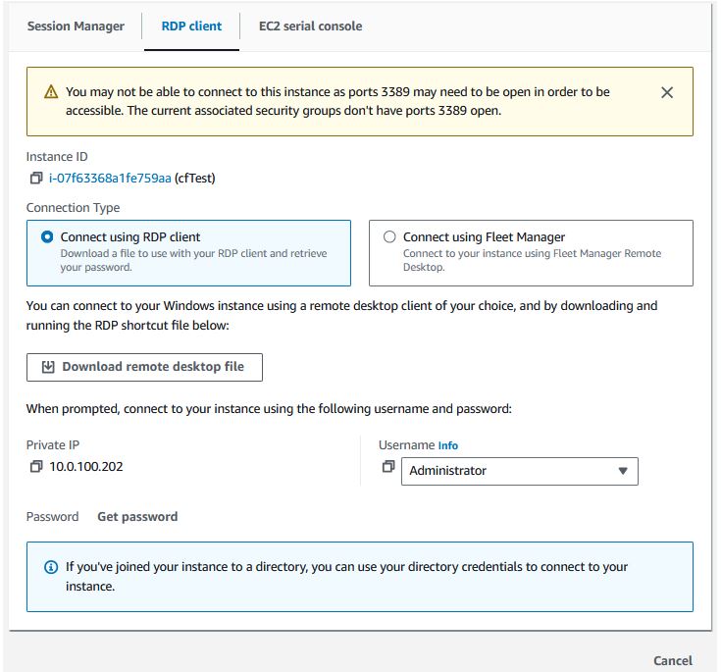Choose the Fleet Manager connection type card
This screenshot has width=721, height=672.
[531, 253]
